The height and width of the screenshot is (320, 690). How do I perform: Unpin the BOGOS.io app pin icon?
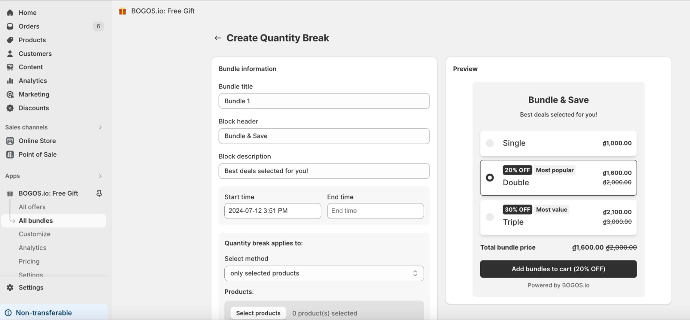tap(99, 194)
